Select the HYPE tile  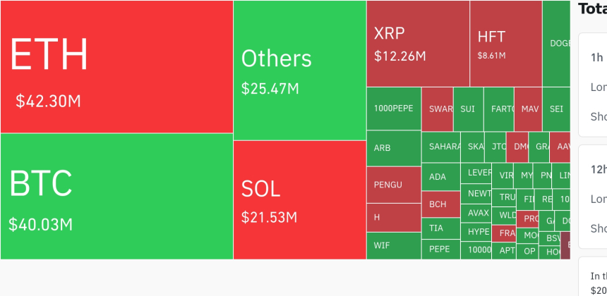point(479,231)
